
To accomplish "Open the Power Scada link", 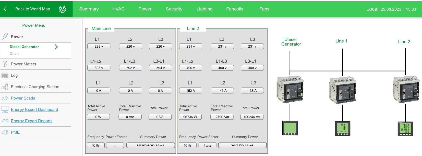I will [x=23, y=98].
